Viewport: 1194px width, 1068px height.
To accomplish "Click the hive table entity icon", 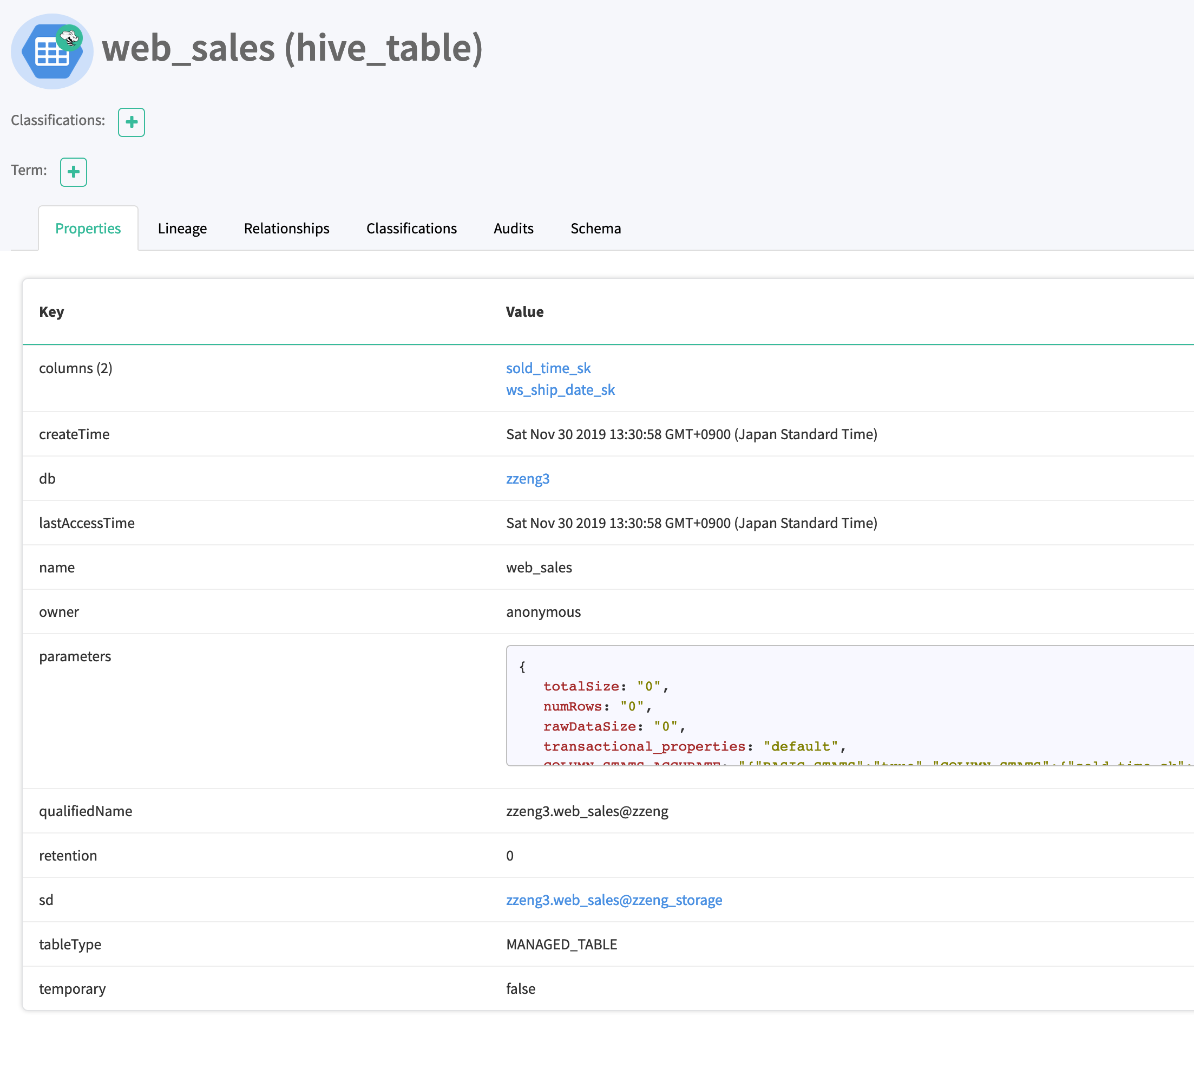I will pos(51,51).
